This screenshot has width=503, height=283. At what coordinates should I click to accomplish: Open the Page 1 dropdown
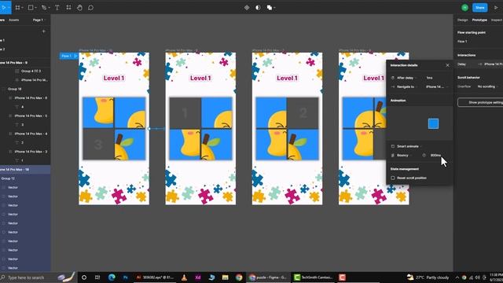pos(39,20)
